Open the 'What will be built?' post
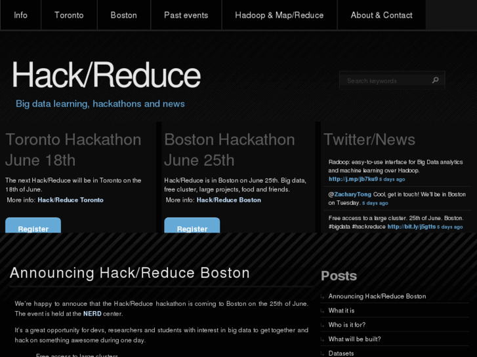477x357 pixels. point(355,339)
